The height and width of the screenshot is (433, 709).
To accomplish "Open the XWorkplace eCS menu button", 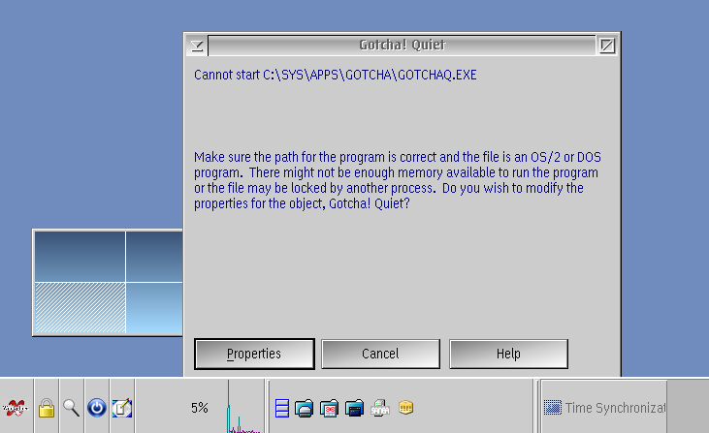I will (x=16, y=408).
